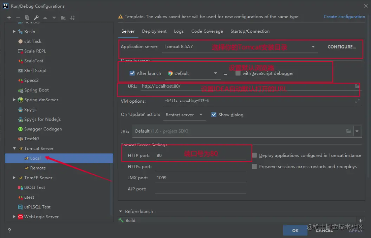
Task: Click into the AJP port field
Action: coord(201,189)
